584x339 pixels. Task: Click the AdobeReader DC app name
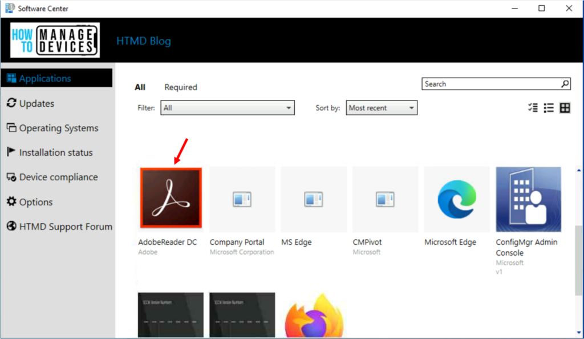[x=168, y=242]
